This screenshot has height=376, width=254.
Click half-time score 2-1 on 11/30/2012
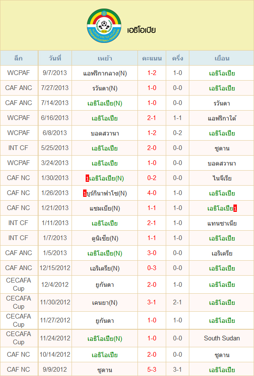pyautogui.click(x=178, y=303)
